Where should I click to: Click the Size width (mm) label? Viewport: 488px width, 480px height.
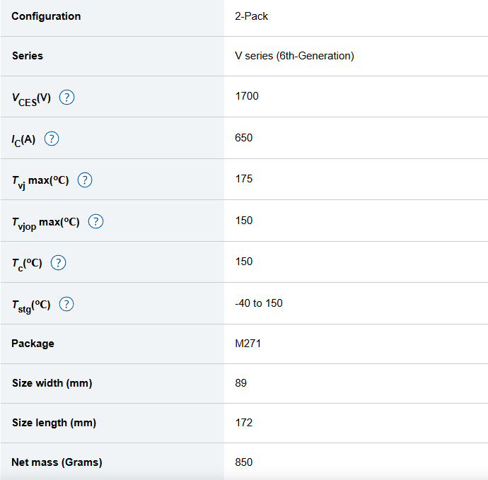(52, 383)
